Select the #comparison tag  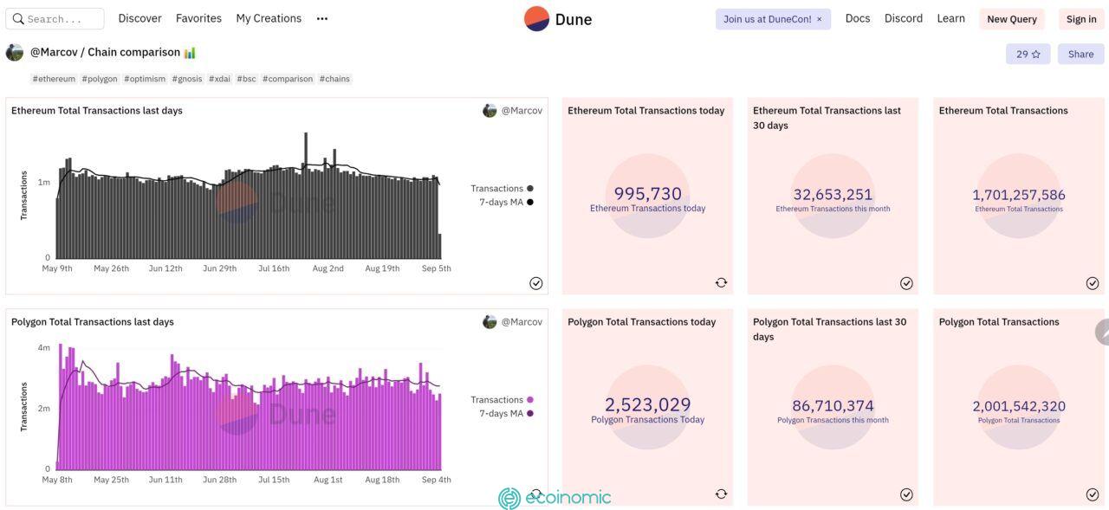point(288,79)
